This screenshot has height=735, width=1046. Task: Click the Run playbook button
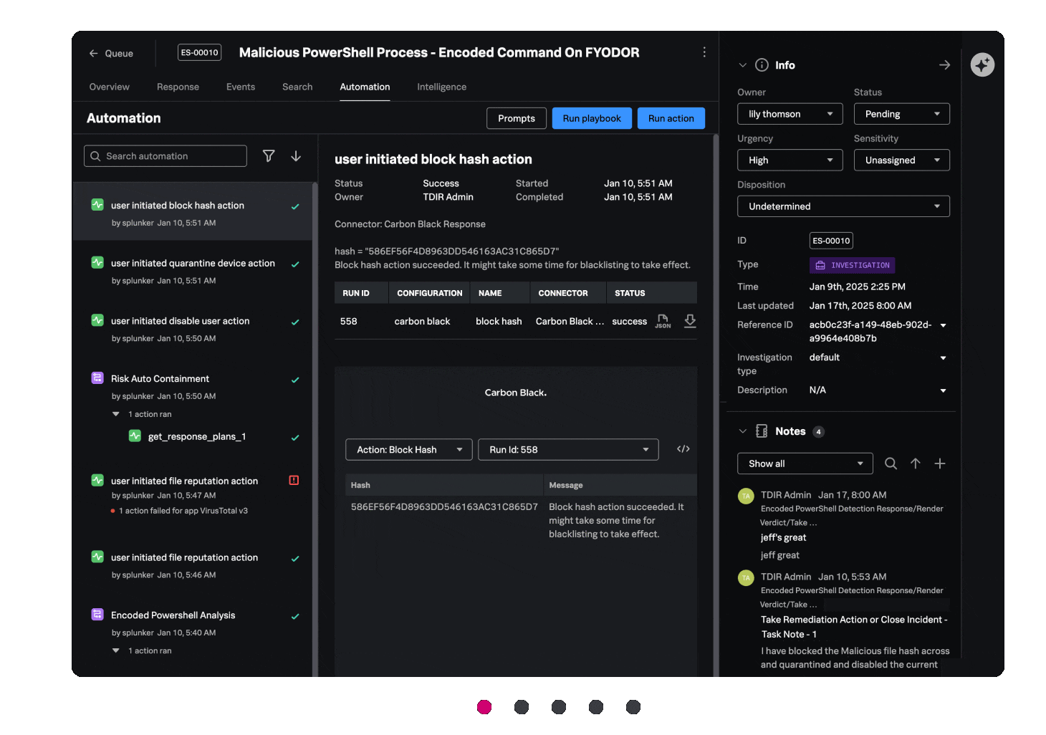(592, 118)
